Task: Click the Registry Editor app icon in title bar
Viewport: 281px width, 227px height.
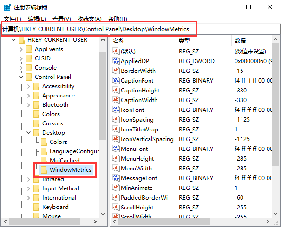Action: click(7, 7)
